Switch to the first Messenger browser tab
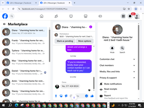The height and width of the screenshot is (108, 144). [x=21, y=3]
